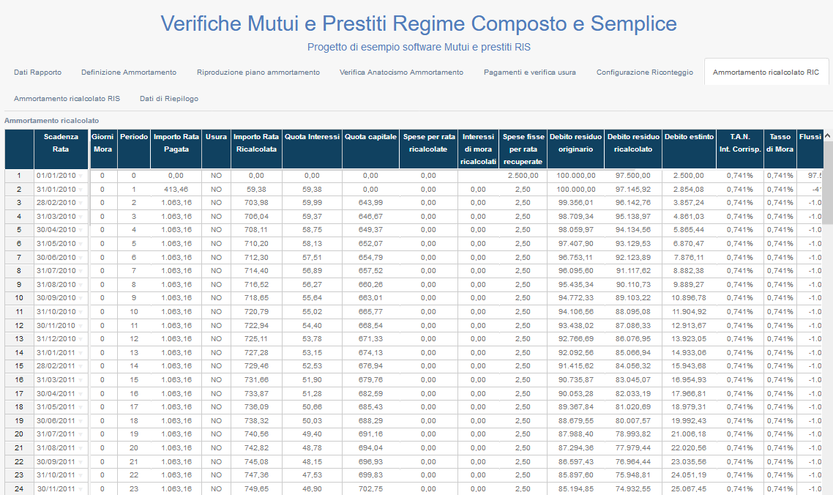The image size is (833, 495).
Task: Select row number 24 header
Action: coord(19,488)
